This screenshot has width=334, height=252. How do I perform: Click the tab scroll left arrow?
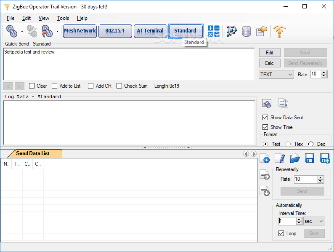[x=246, y=154]
